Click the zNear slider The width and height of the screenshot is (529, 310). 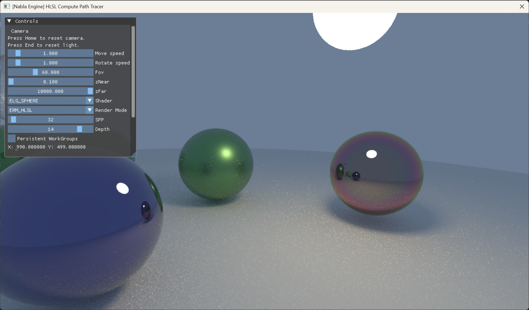(x=50, y=82)
